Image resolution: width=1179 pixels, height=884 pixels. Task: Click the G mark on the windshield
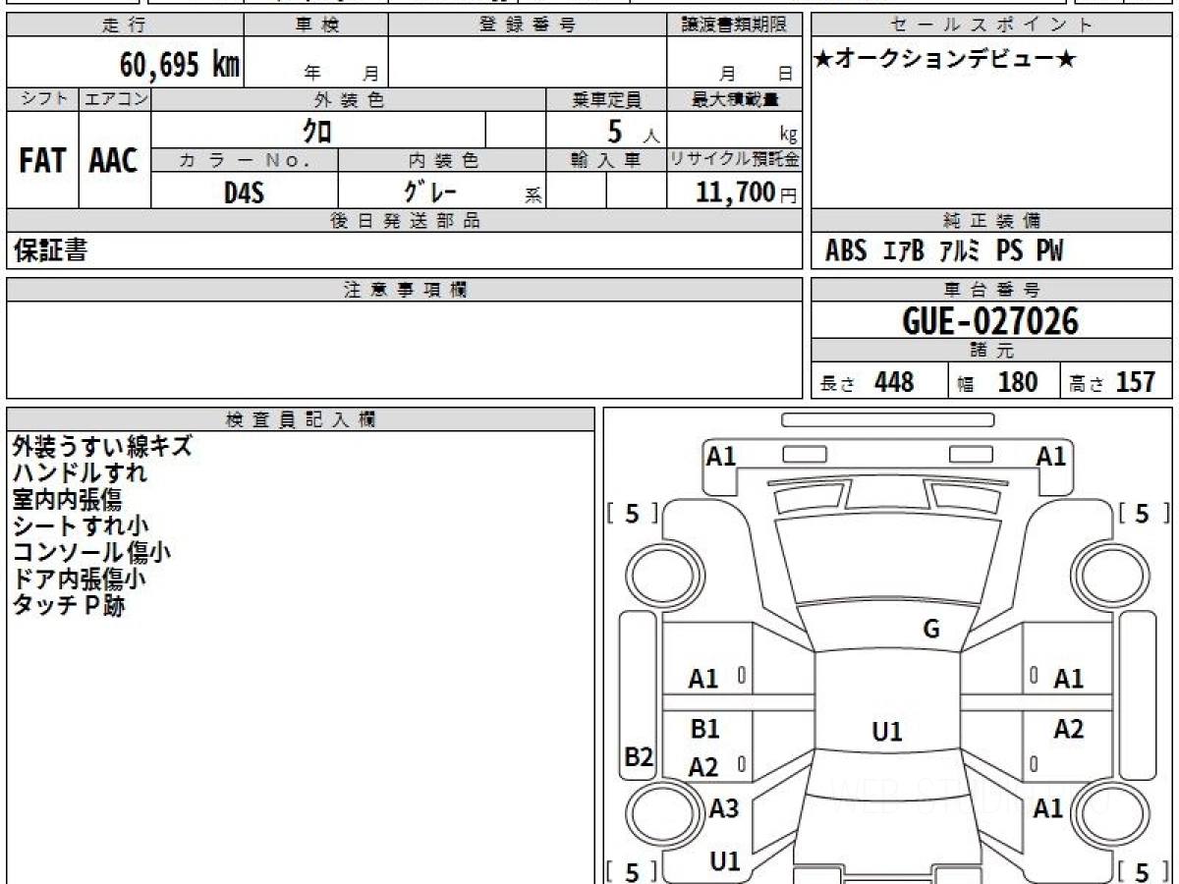coord(931,630)
